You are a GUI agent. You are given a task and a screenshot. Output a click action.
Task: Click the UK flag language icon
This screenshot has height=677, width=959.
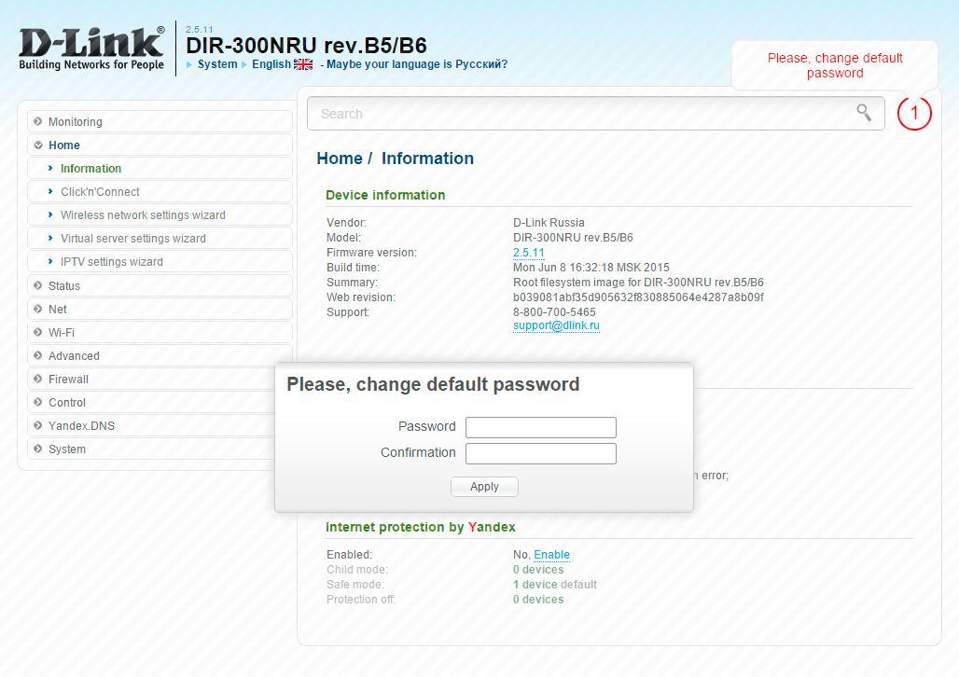[x=303, y=64]
